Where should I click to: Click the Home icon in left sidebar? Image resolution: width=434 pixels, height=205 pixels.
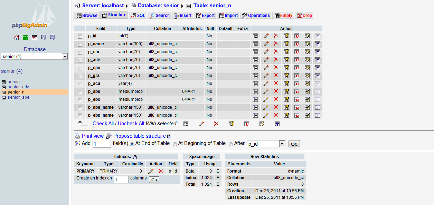pos(17,38)
